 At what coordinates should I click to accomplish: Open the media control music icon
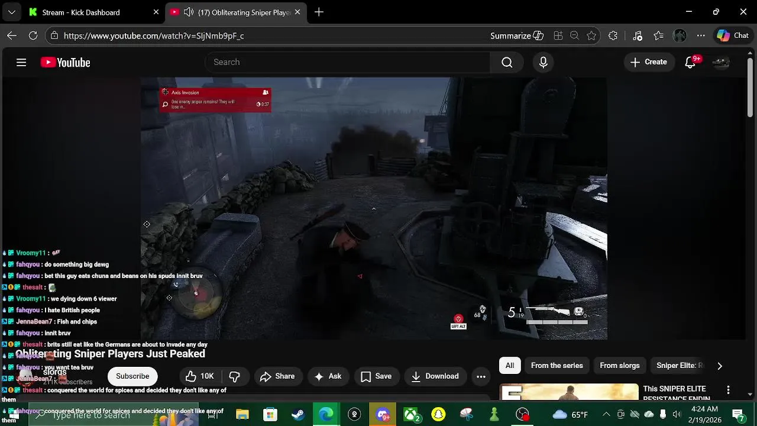[638, 35]
